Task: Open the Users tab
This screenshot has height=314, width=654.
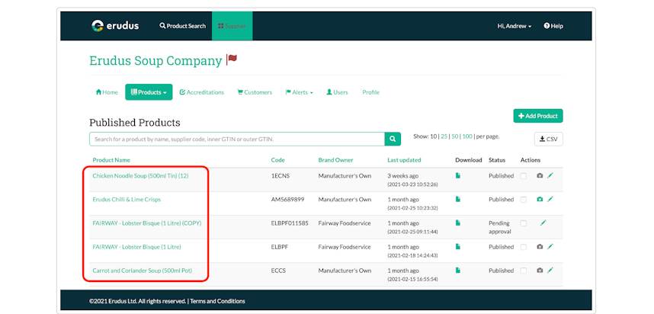Action: tap(337, 92)
